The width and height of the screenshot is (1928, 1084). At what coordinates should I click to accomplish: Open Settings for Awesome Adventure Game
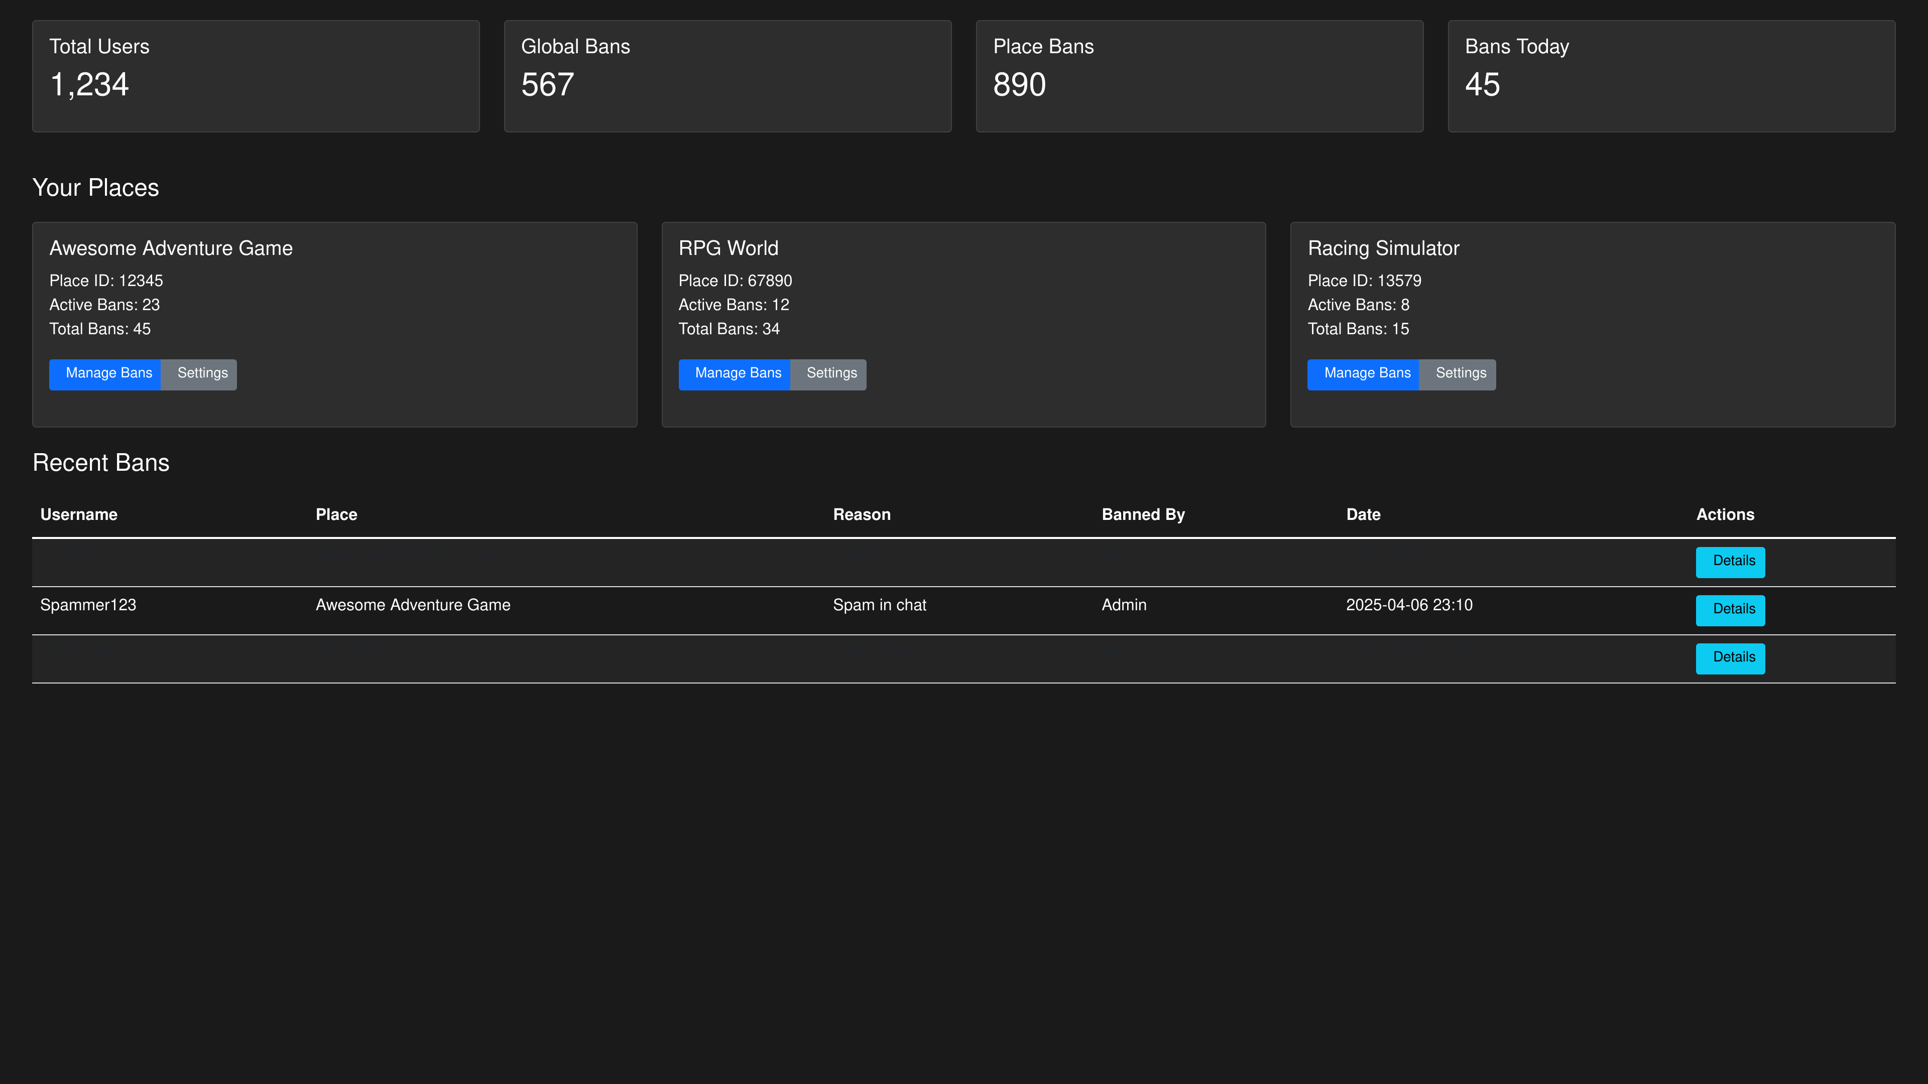pyautogui.click(x=199, y=374)
